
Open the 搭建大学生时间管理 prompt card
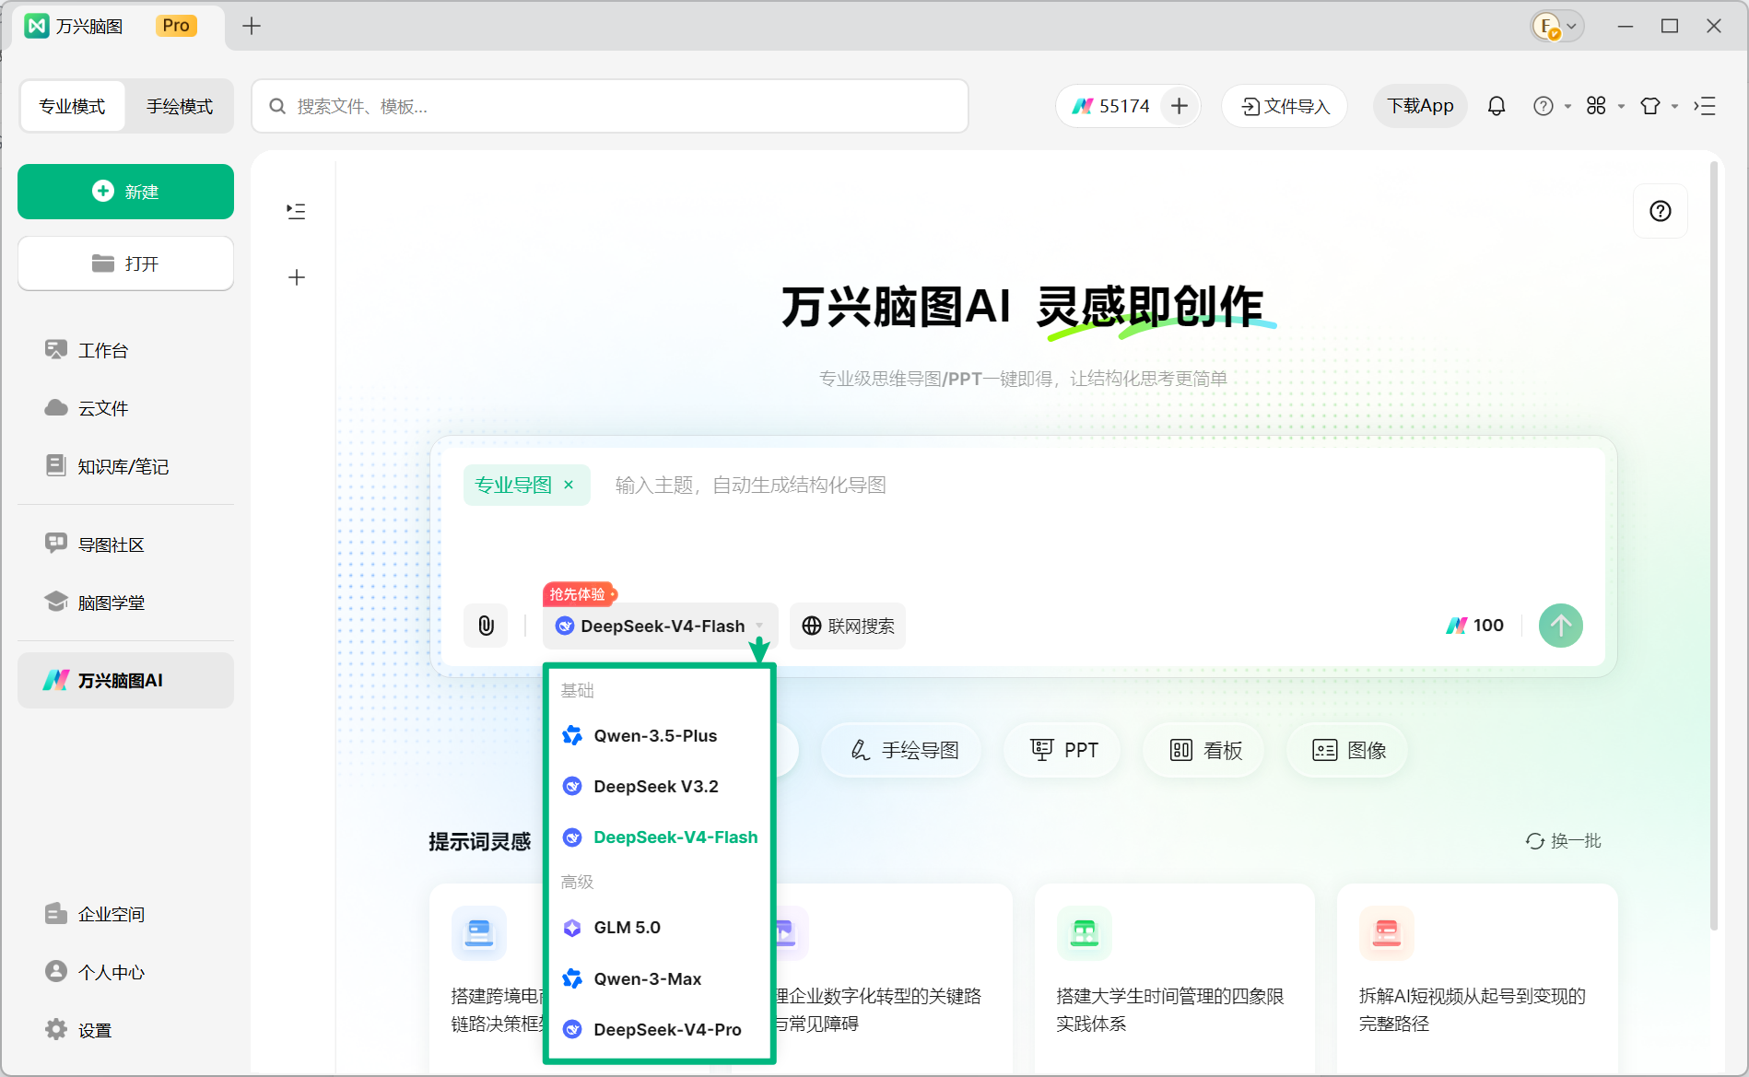point(1174,978)
